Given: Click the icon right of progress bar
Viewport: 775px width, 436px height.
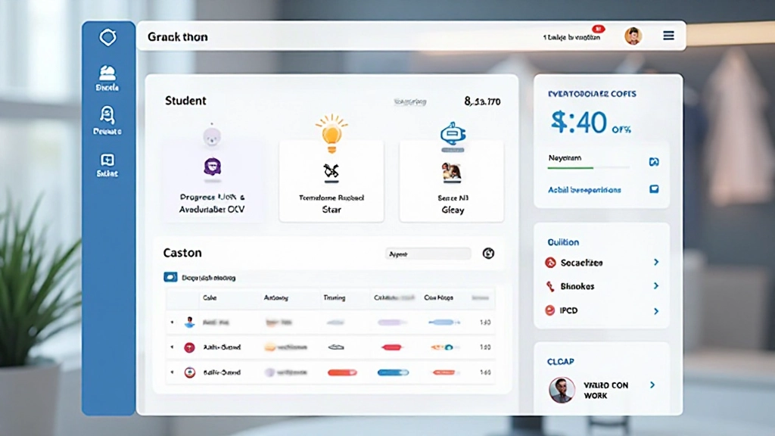Looking at the screenshot, I should click(654, 162).
